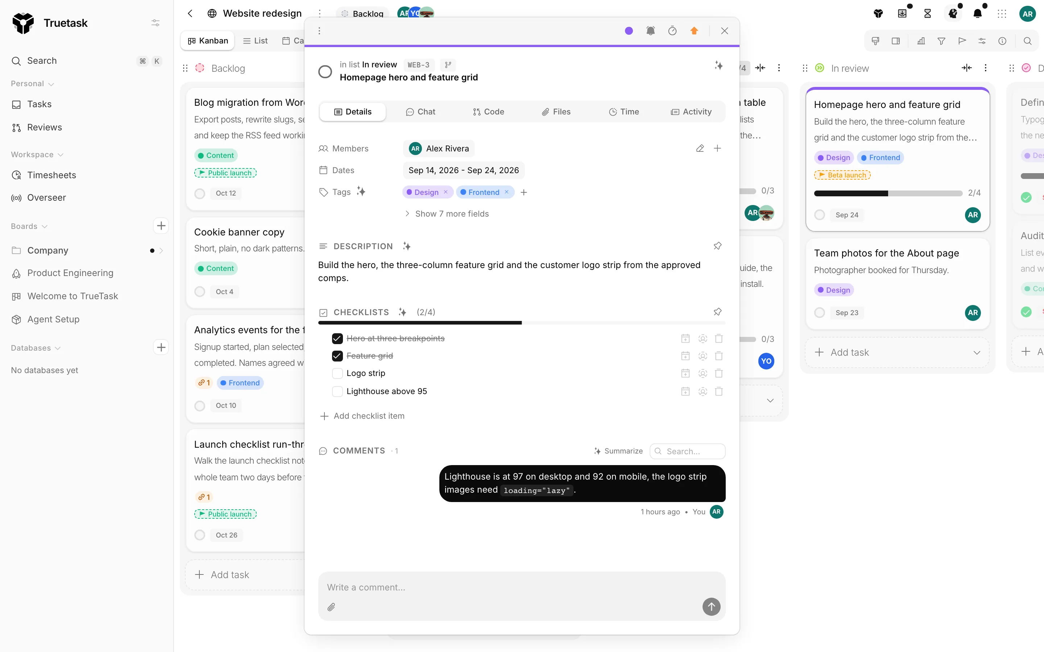Image resolution: width=1044 pixels, height=652 pixels.
Task: Toggle the task notification bell icon
Action: (651, 31)
